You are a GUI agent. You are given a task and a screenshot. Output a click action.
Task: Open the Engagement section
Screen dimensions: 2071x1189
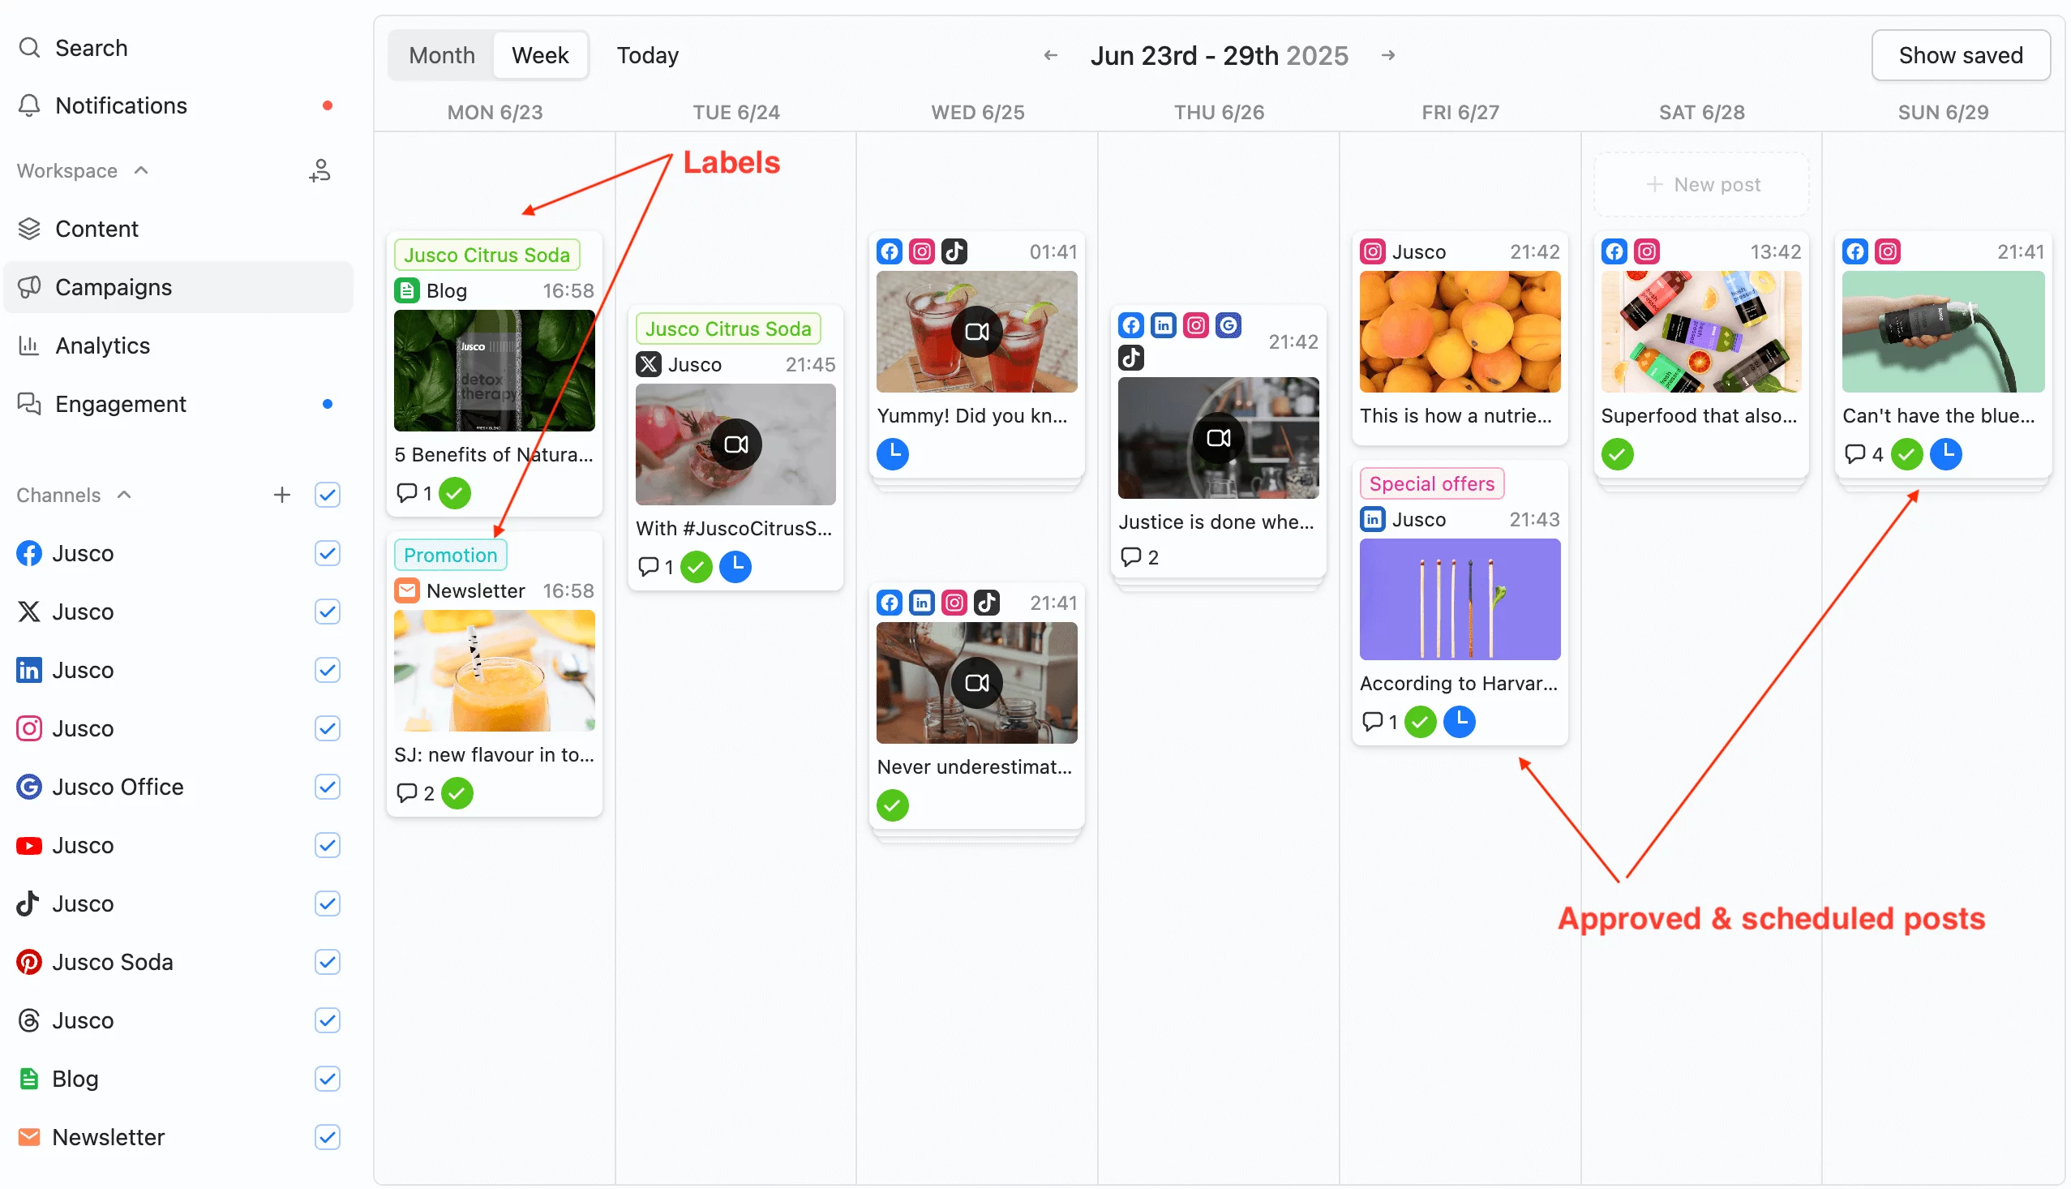120,403
